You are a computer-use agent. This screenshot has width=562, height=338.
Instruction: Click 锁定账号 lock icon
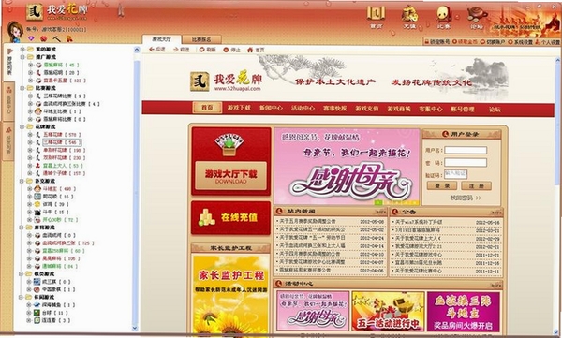point(436,42)
